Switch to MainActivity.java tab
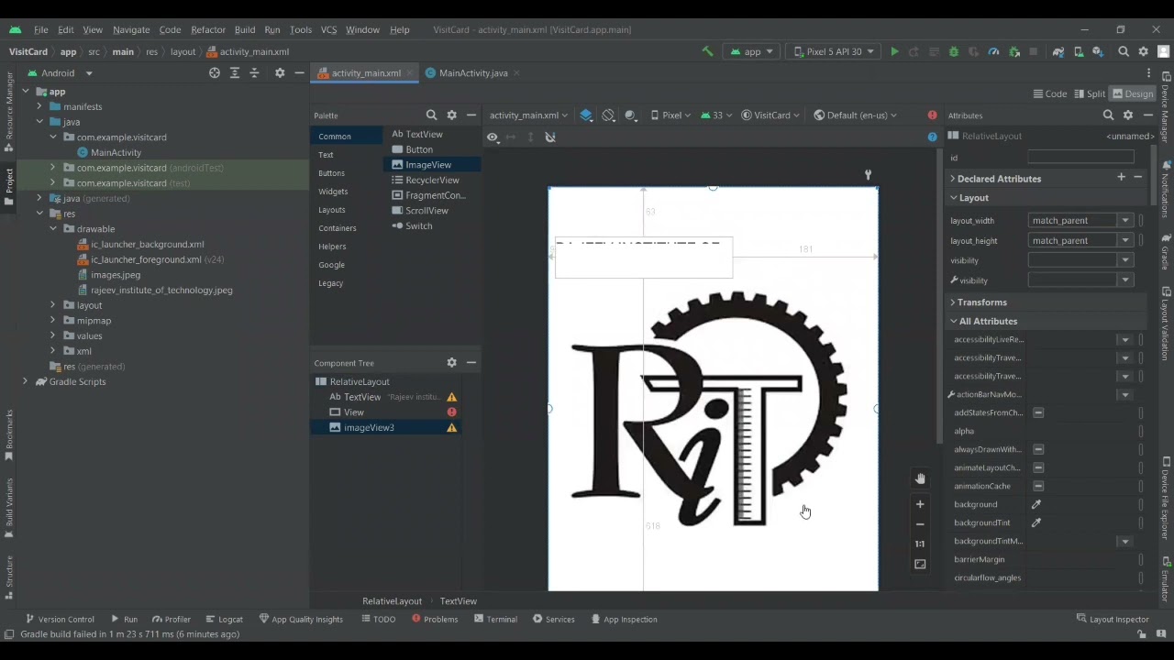 (472, 72)
